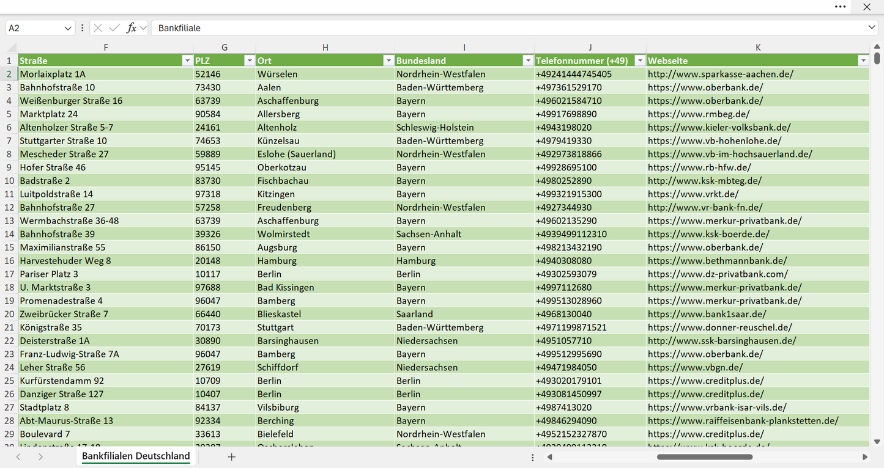Click the Name Box showing A2
The image size is (884, 468).
point(34,28)
